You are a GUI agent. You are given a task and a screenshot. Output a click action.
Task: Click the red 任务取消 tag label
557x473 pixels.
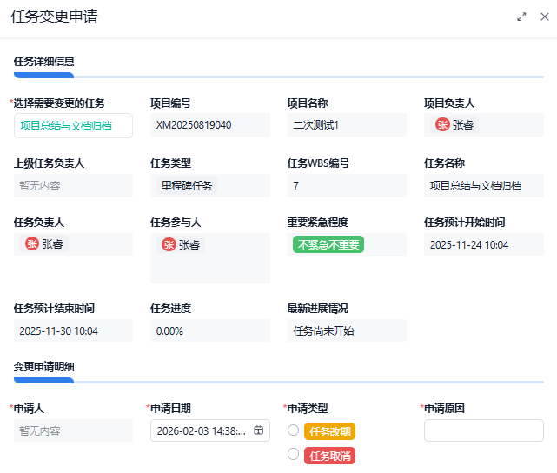pyautogui.click(x=330, y=456)
